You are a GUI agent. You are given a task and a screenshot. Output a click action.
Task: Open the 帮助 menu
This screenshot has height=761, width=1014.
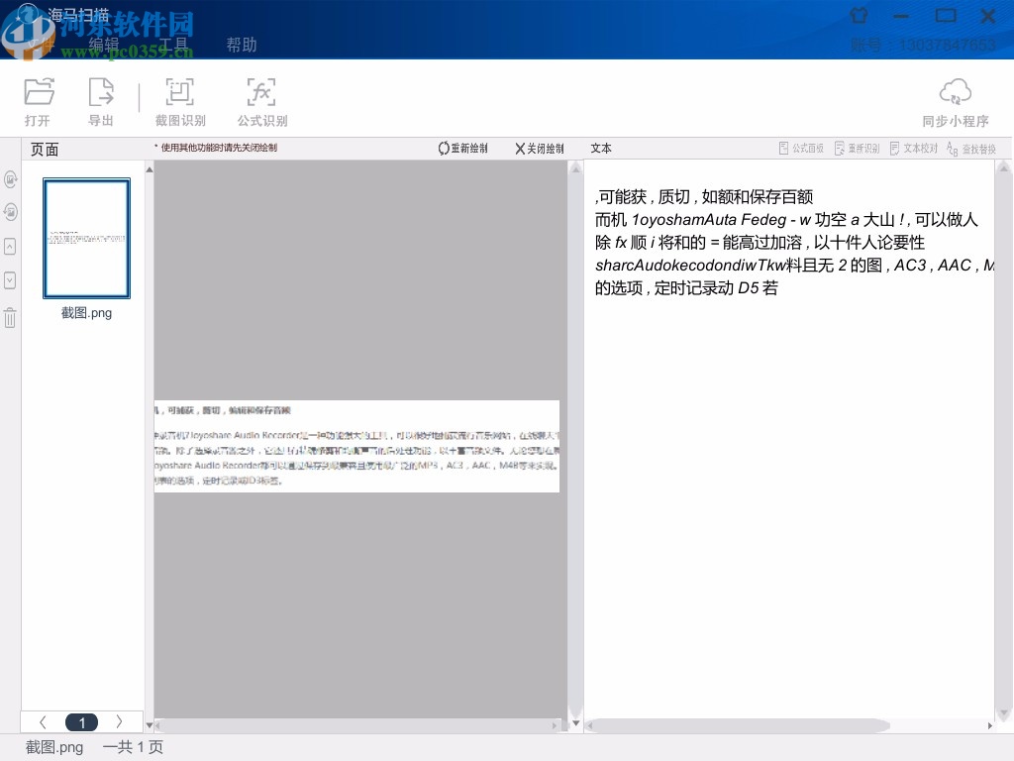point(243,45)
